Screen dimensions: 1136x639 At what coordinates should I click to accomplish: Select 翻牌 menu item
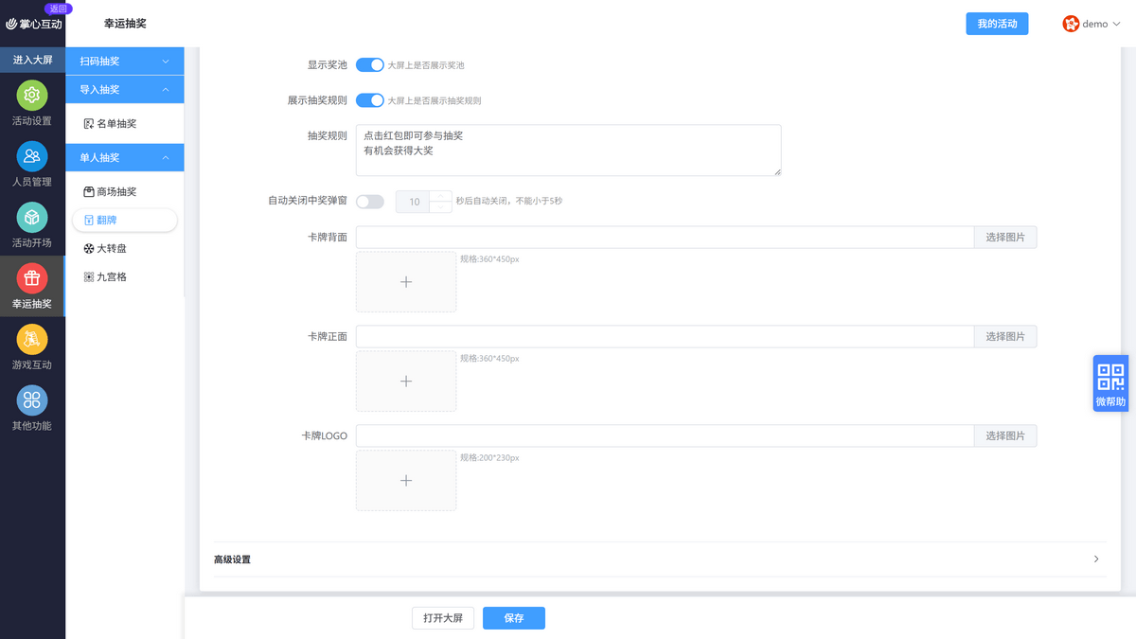click(125, 221)
